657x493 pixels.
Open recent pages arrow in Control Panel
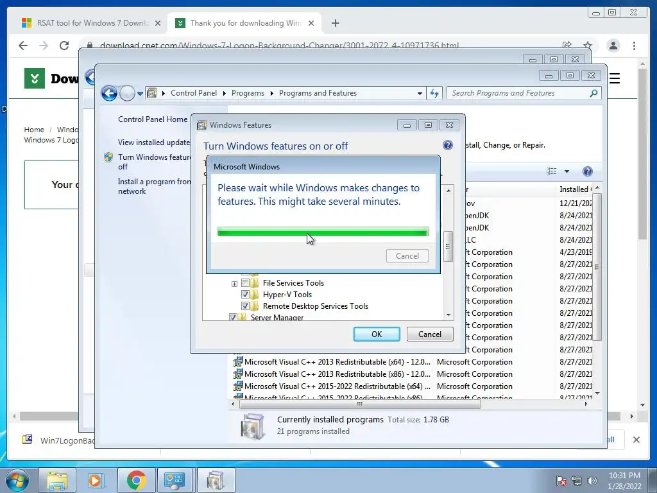click(140, 94)
